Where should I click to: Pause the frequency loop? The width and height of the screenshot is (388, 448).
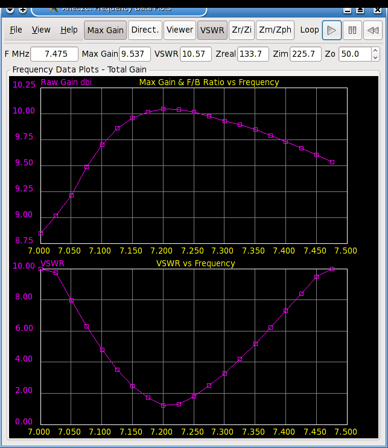point(352,30)
